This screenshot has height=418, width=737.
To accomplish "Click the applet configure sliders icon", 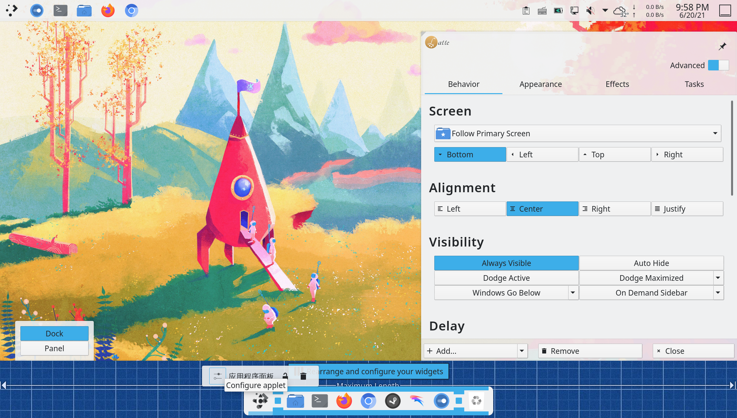I will (217, 376).
